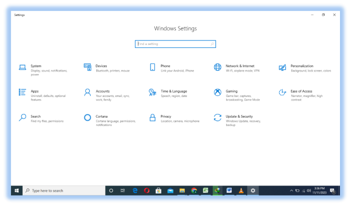Click the Personalization title text

tap(302, 66)
